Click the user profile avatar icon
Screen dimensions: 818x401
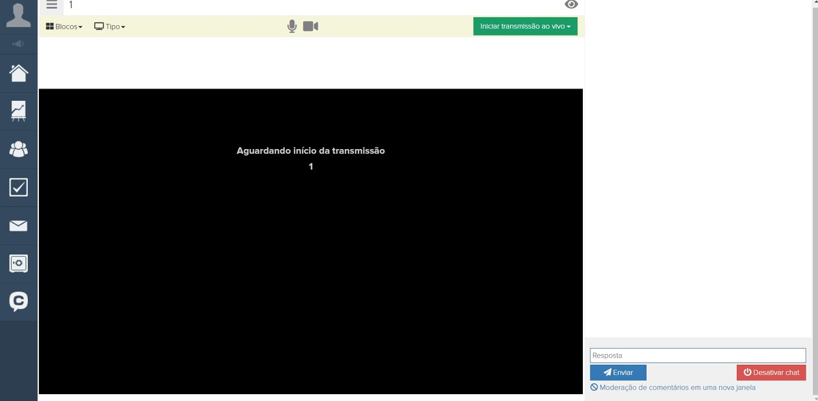[x=18, y=15]
